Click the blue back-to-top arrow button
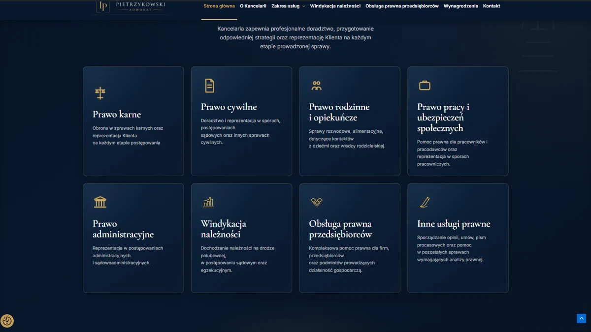 pos(581,319)
